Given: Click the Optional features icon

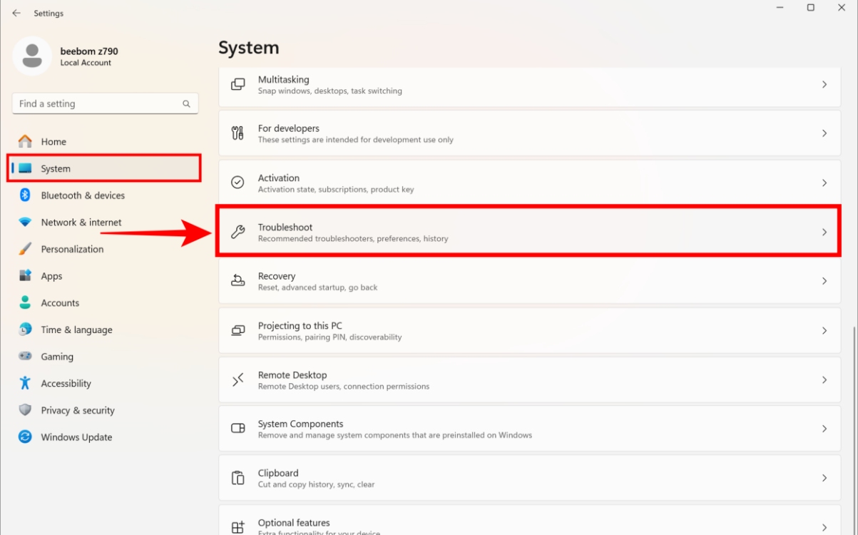Looking at the screenshot, I should point(237,524).
